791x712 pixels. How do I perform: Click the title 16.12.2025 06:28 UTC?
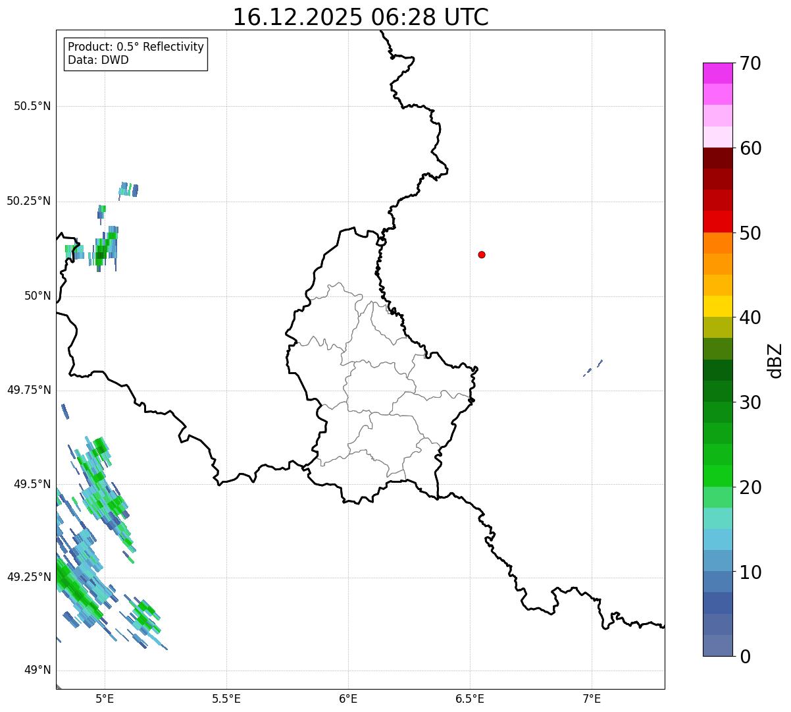[361, 17]
